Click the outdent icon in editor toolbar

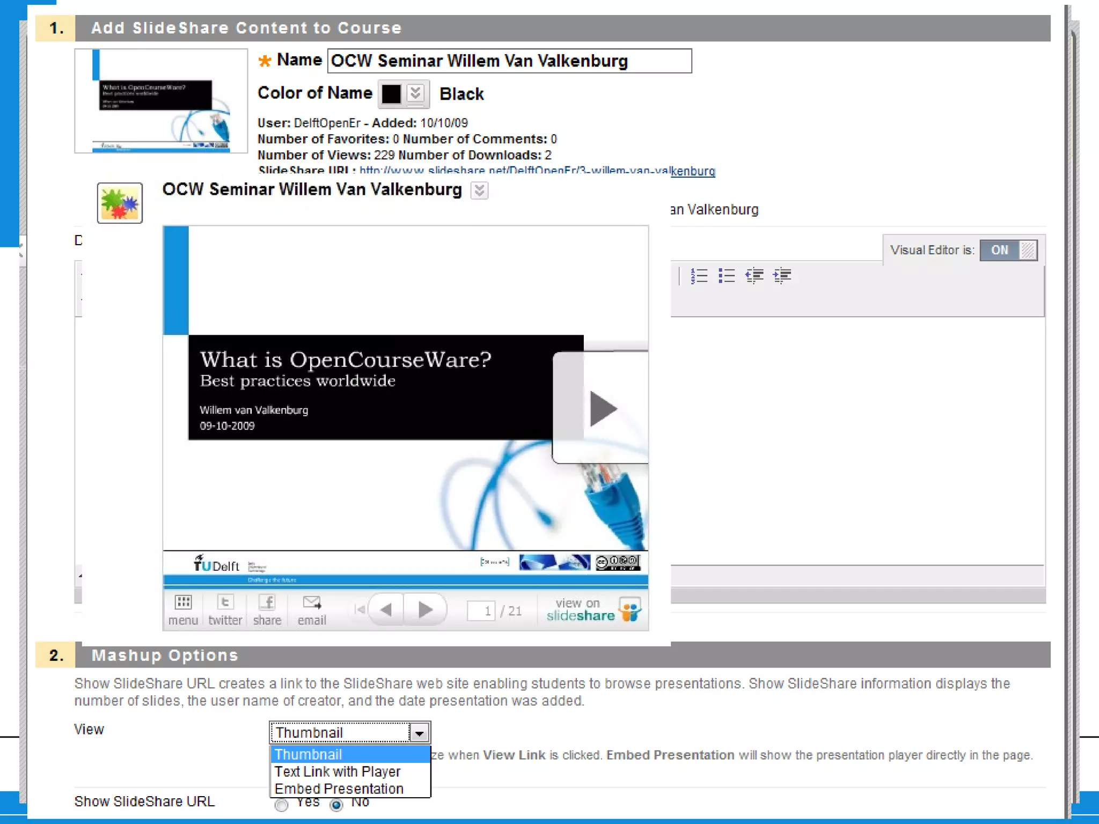(754, 276)
